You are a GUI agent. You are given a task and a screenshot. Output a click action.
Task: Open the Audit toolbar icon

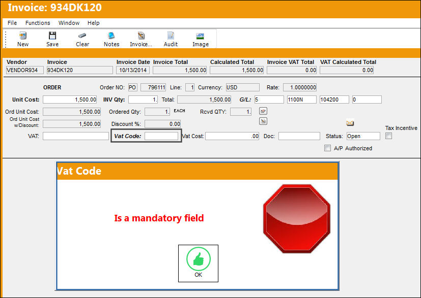click(171, 36)
